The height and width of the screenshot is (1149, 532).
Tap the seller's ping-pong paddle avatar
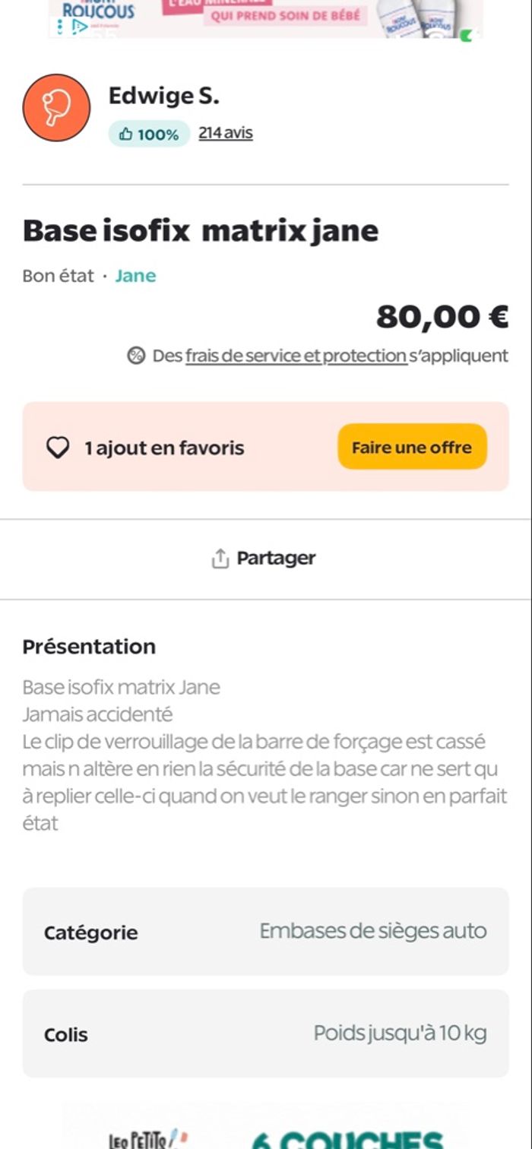(x=57, y=108)
